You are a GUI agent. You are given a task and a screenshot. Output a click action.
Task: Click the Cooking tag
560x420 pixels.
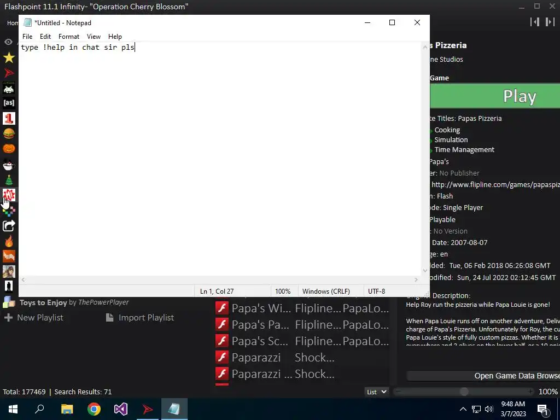(x=447, y=130)
